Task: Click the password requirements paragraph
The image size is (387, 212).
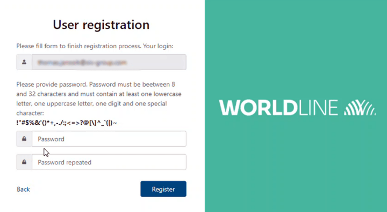Action: (99, 99)
